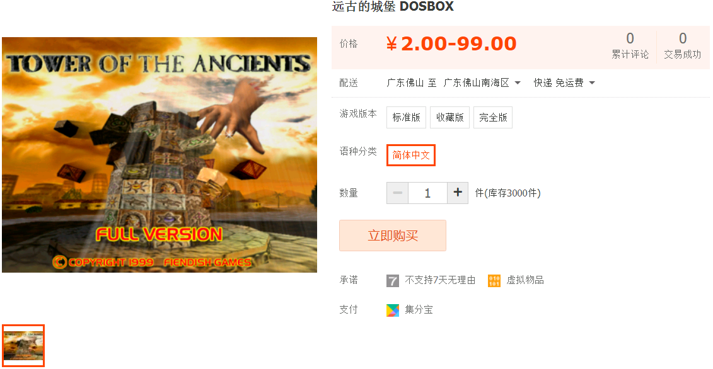Expand the 广东佛山南海区 destination dropdown
The image size is (713, 369).
coord(482,82)
